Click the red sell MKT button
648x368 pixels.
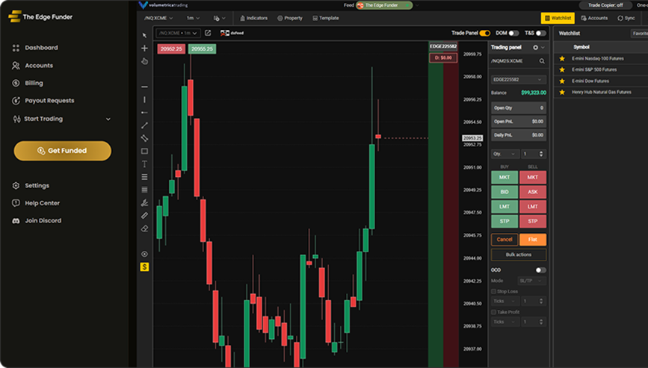point(533,178)
